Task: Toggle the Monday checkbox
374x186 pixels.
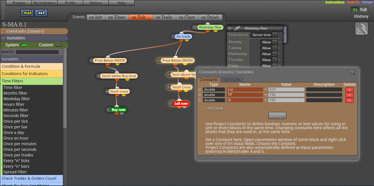Action: coord(280,42)
